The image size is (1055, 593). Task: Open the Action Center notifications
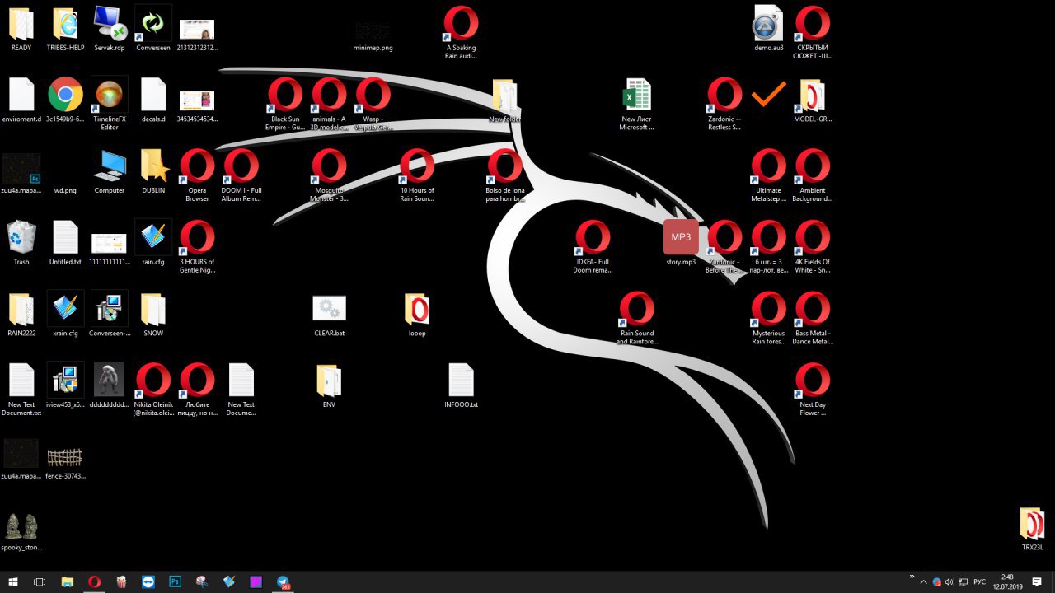[x=1038, y=581]
